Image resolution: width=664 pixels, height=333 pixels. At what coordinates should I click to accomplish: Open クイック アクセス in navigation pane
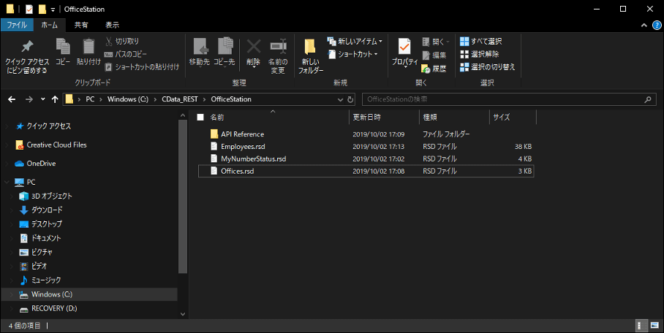point(48,126)
